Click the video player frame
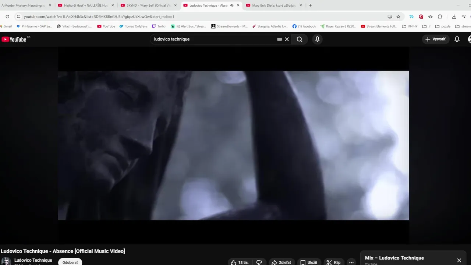 click(x=233, y=145)
